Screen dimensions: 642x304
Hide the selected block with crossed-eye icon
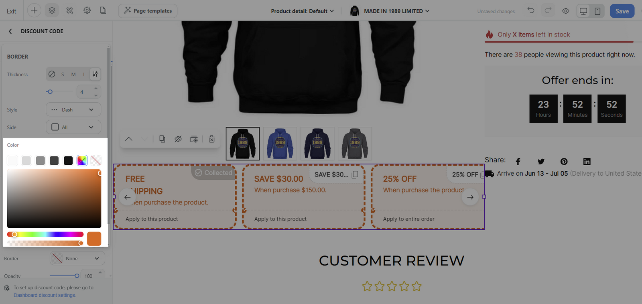178,139
